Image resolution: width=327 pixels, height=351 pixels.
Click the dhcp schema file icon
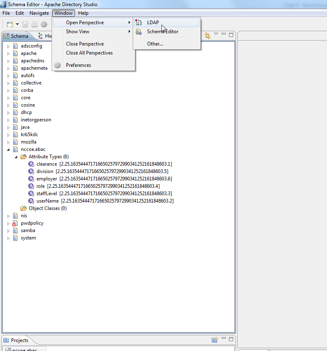(x=15, y=112)
